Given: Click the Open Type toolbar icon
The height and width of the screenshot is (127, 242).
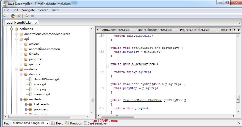Looking at the screenshot, I should (13, 16).
